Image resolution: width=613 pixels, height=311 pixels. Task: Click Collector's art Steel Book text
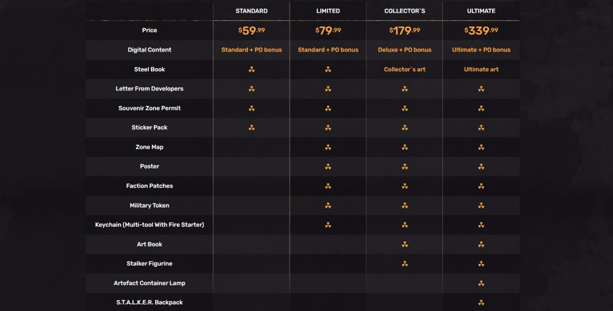pos(405,69)
